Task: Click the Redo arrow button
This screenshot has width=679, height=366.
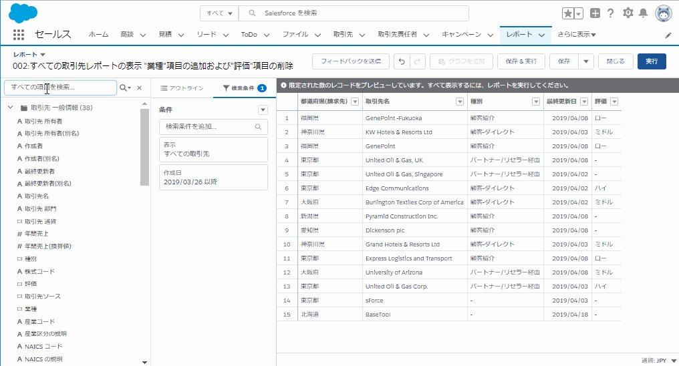Action: [x=418, y=61]
